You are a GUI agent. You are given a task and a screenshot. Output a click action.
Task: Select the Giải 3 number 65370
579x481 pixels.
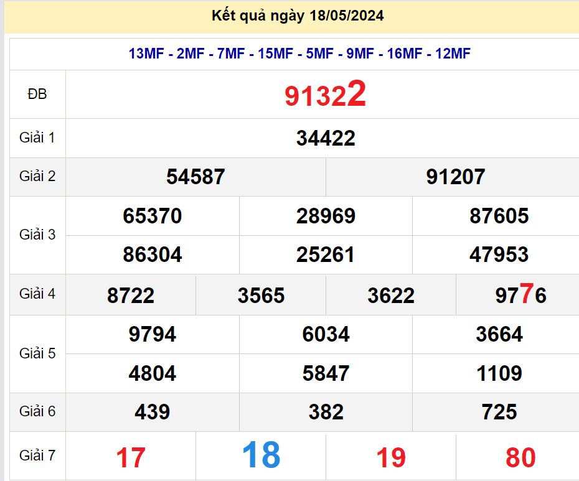point(153,216)
